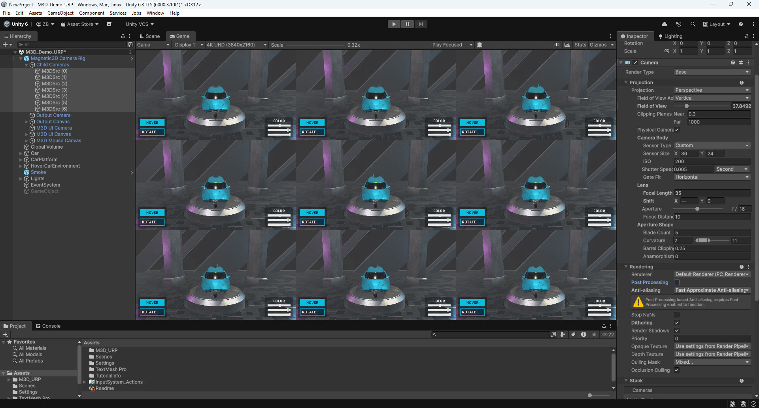Click the Camera component help icon

click(733, 62)
